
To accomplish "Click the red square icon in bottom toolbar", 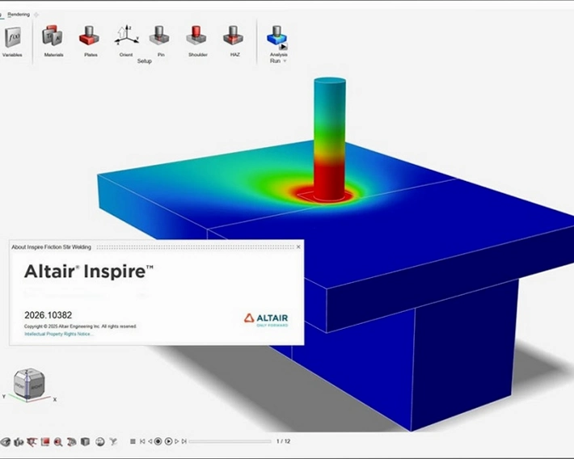I will coord(45,442).
